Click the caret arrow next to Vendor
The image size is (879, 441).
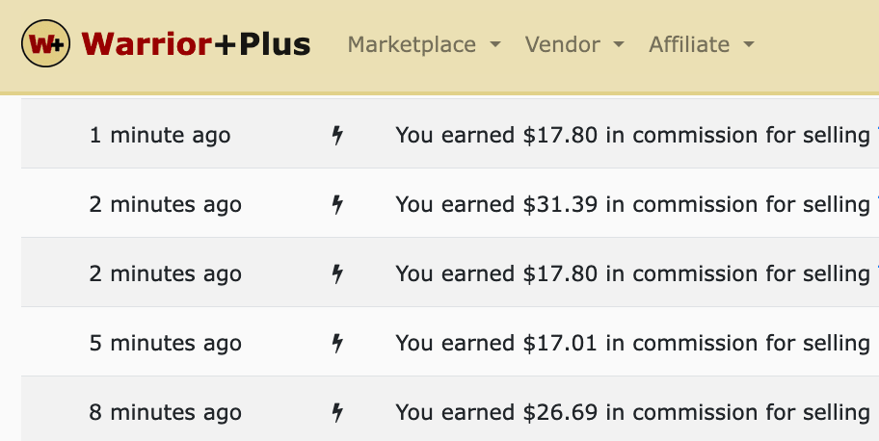pos(619,45)
